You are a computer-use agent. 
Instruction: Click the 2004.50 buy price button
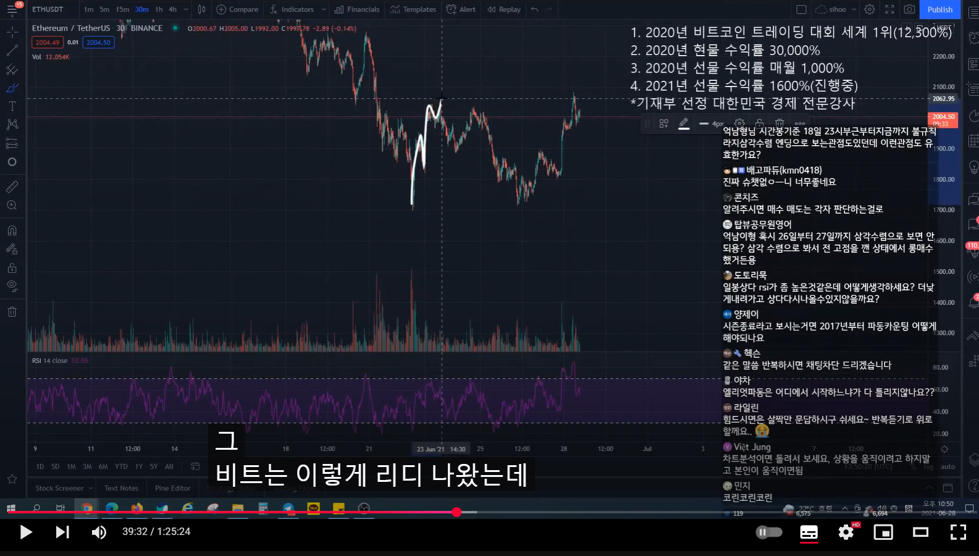tap(98, 43)
